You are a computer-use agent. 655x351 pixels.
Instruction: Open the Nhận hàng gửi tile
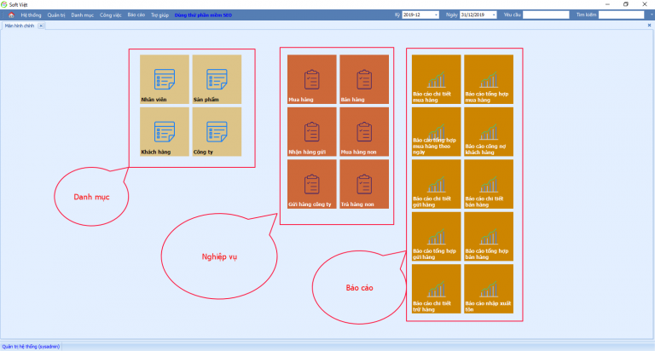tap(311, 132)
